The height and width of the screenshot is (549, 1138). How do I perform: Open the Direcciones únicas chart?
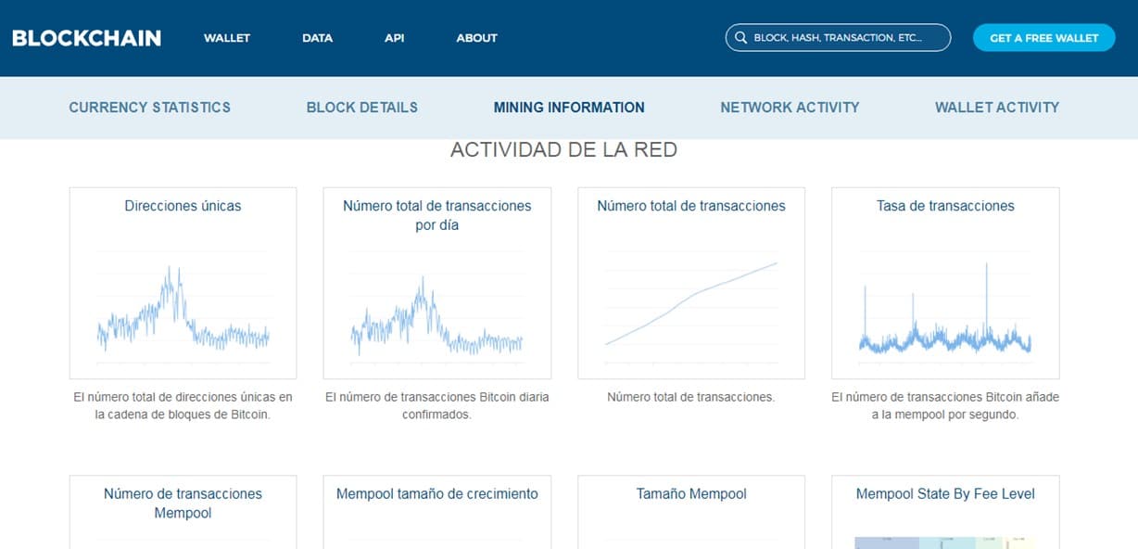click(x=183, y=306)
